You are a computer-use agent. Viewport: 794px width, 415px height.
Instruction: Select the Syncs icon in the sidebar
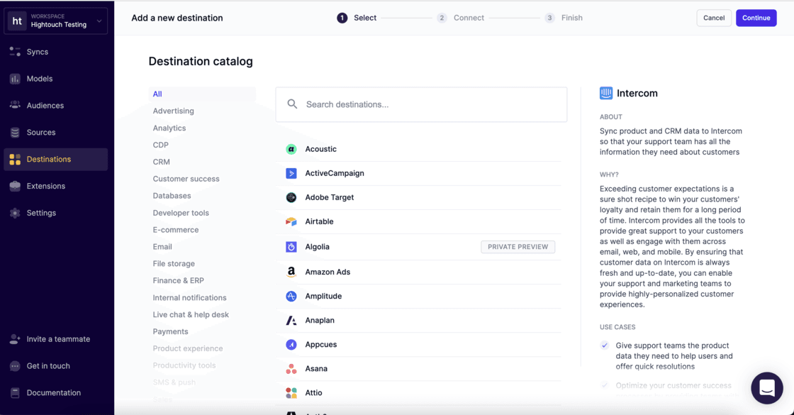click(x=16, y=51)
